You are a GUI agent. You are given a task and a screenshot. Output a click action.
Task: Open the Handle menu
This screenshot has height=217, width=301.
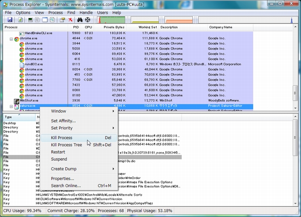coord(86,13)
